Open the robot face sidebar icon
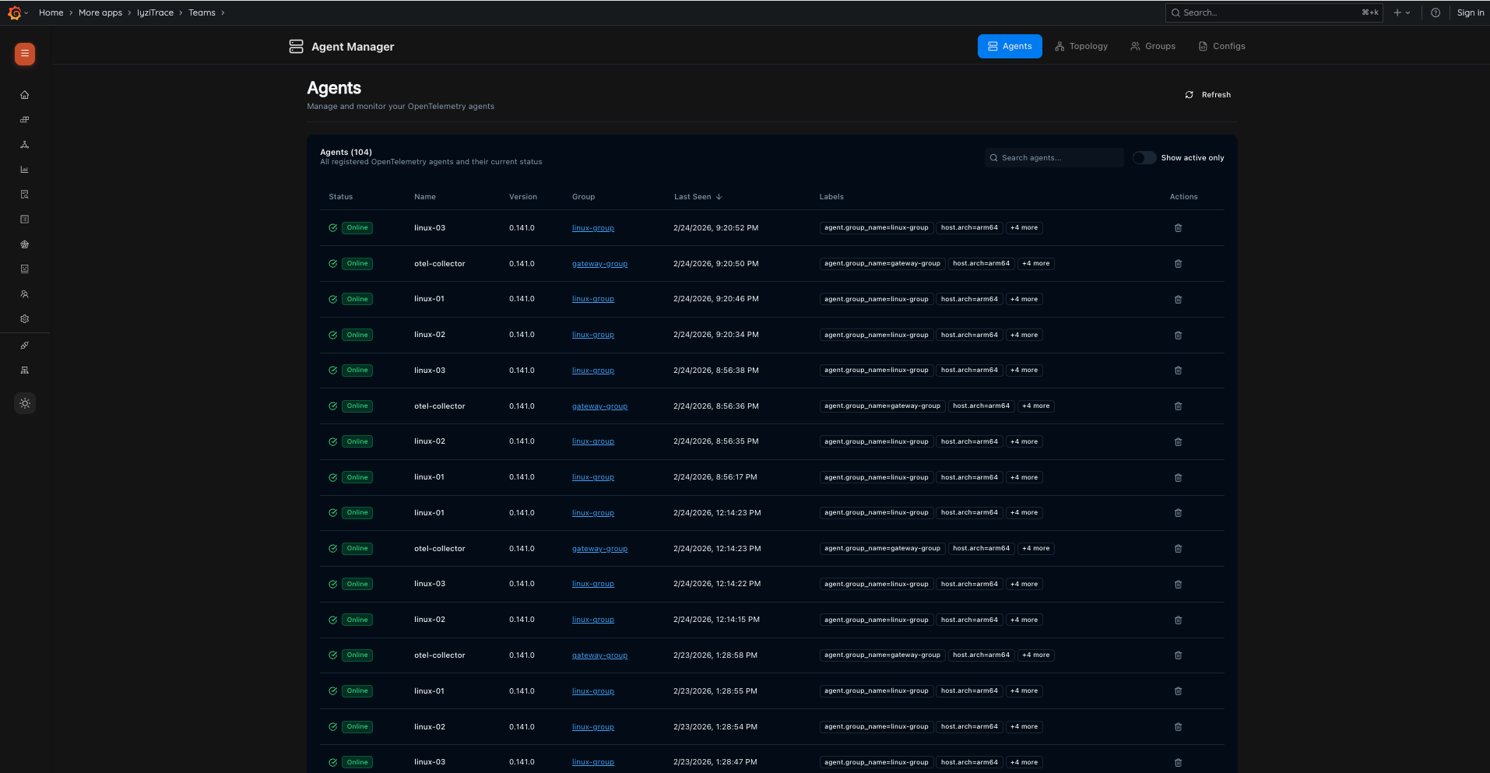Image resolution: width=1490 pixels, height=773 pixels. tap(25, 269)
